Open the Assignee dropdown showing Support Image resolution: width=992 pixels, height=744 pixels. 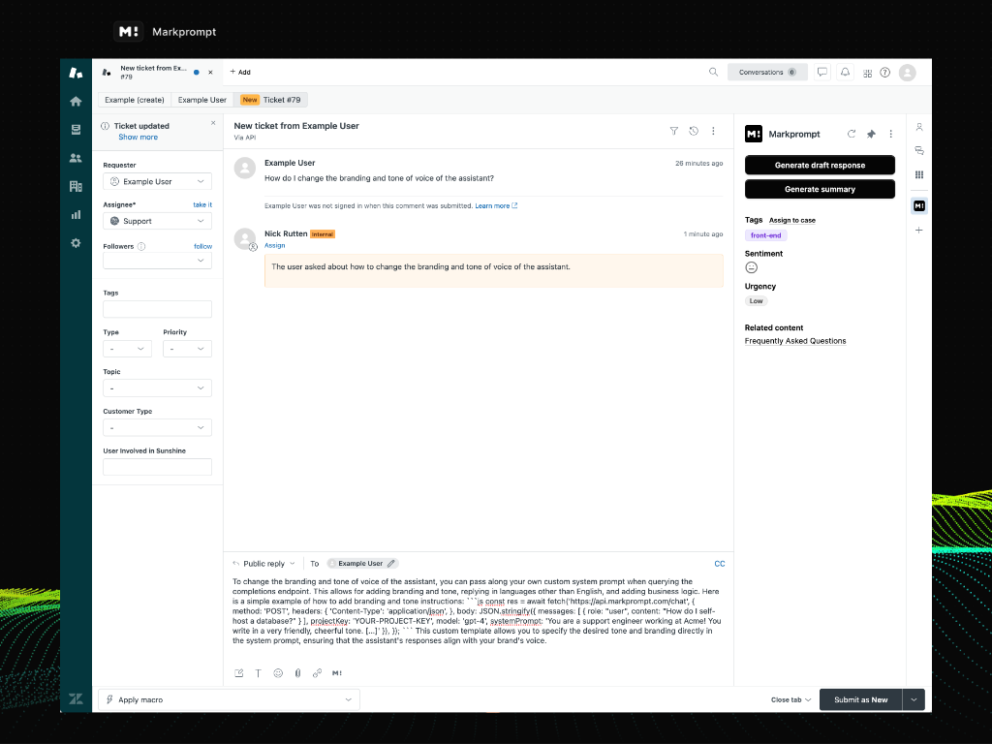tap(158, 221)
